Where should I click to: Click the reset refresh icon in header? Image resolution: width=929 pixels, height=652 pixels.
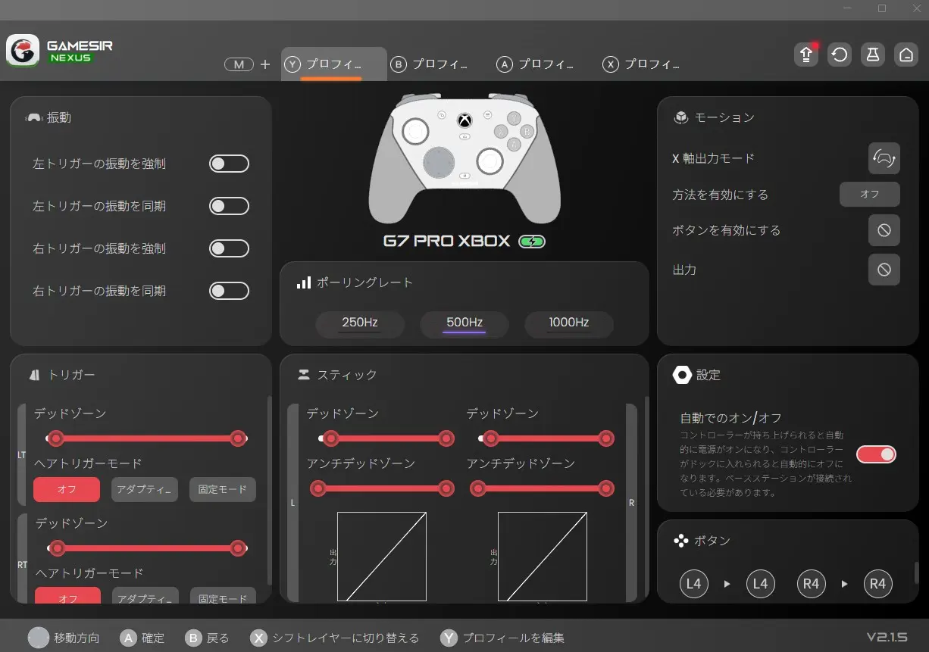pos(840,55)
